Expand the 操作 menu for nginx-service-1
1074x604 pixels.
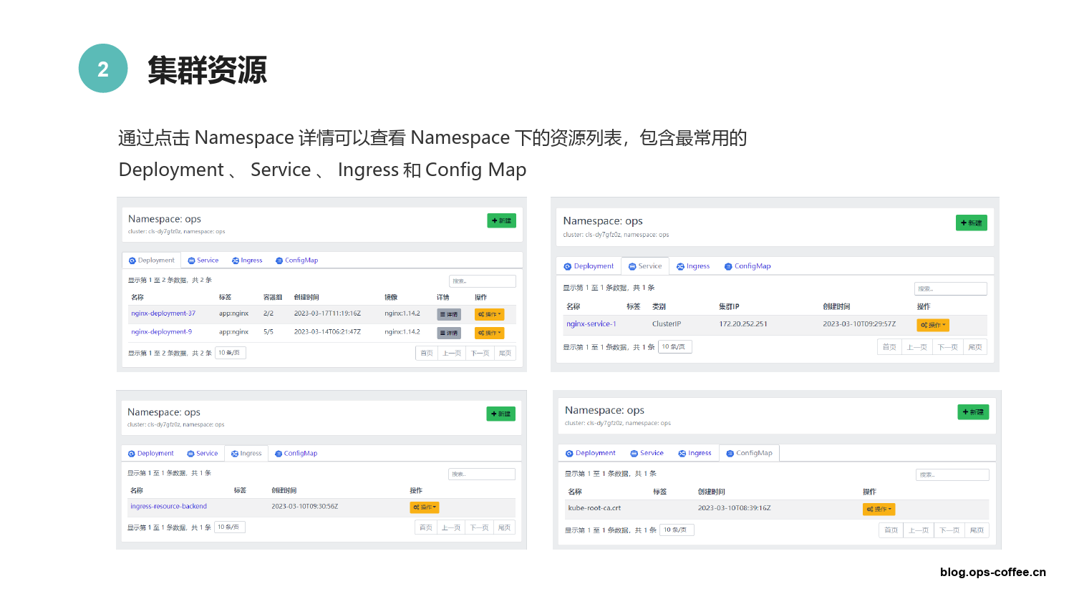pos(932,325)
